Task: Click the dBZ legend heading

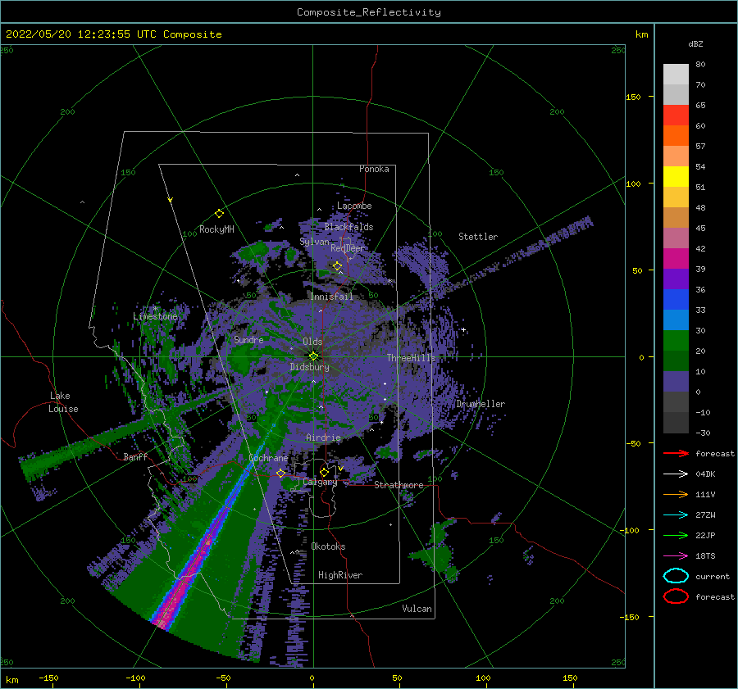Action: click(695, 43)
